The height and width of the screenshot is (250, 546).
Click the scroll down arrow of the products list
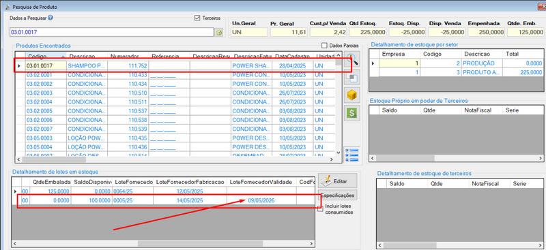pos(338,153)
